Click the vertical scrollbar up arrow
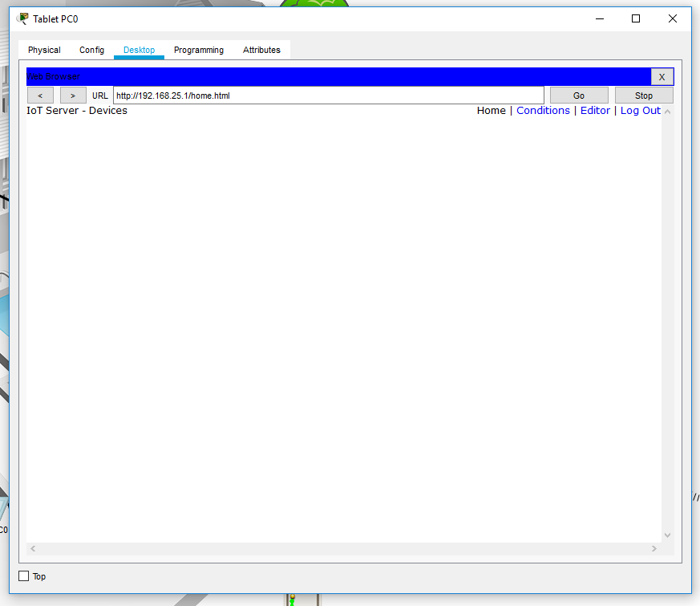The image size is (700, 606). pyautogui.click(x=667, y=112)
